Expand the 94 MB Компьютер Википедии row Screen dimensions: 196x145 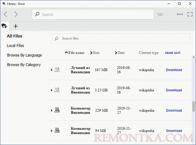(52, 131)
